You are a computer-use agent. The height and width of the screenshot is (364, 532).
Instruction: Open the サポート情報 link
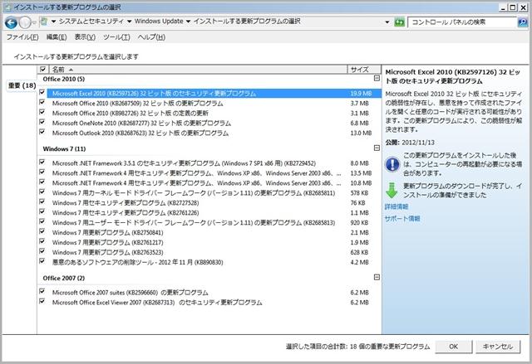point(402,219)
